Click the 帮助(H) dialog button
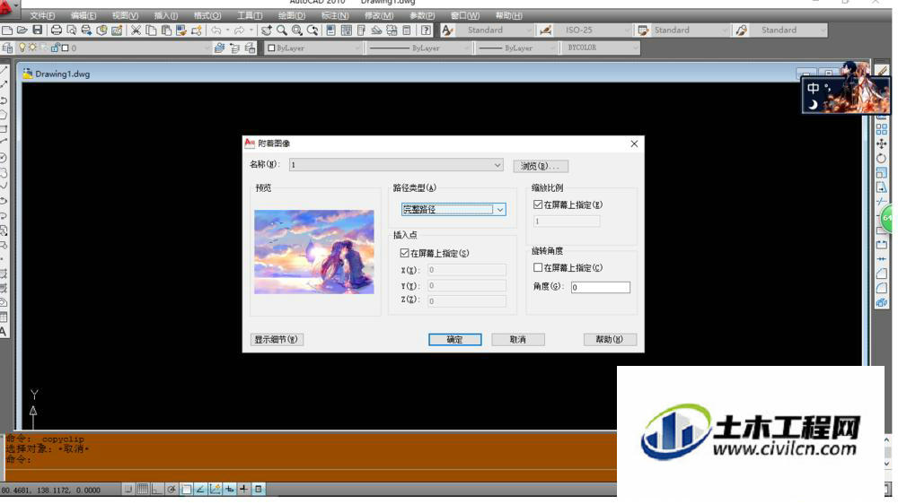 [610, 339]
